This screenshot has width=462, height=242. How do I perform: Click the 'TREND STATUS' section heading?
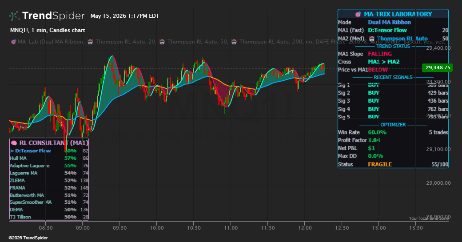393,46
